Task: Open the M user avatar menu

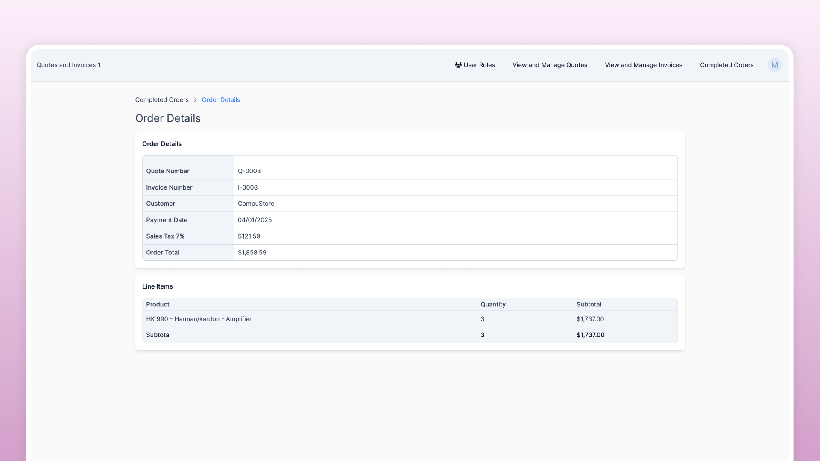Action: tap(774, 65)
